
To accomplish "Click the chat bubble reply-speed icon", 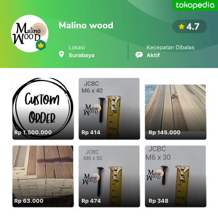I will (x=139, y=55).
